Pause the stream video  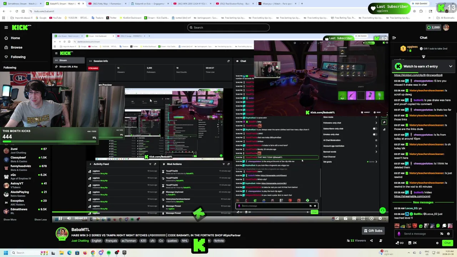[x=60, y=218]
